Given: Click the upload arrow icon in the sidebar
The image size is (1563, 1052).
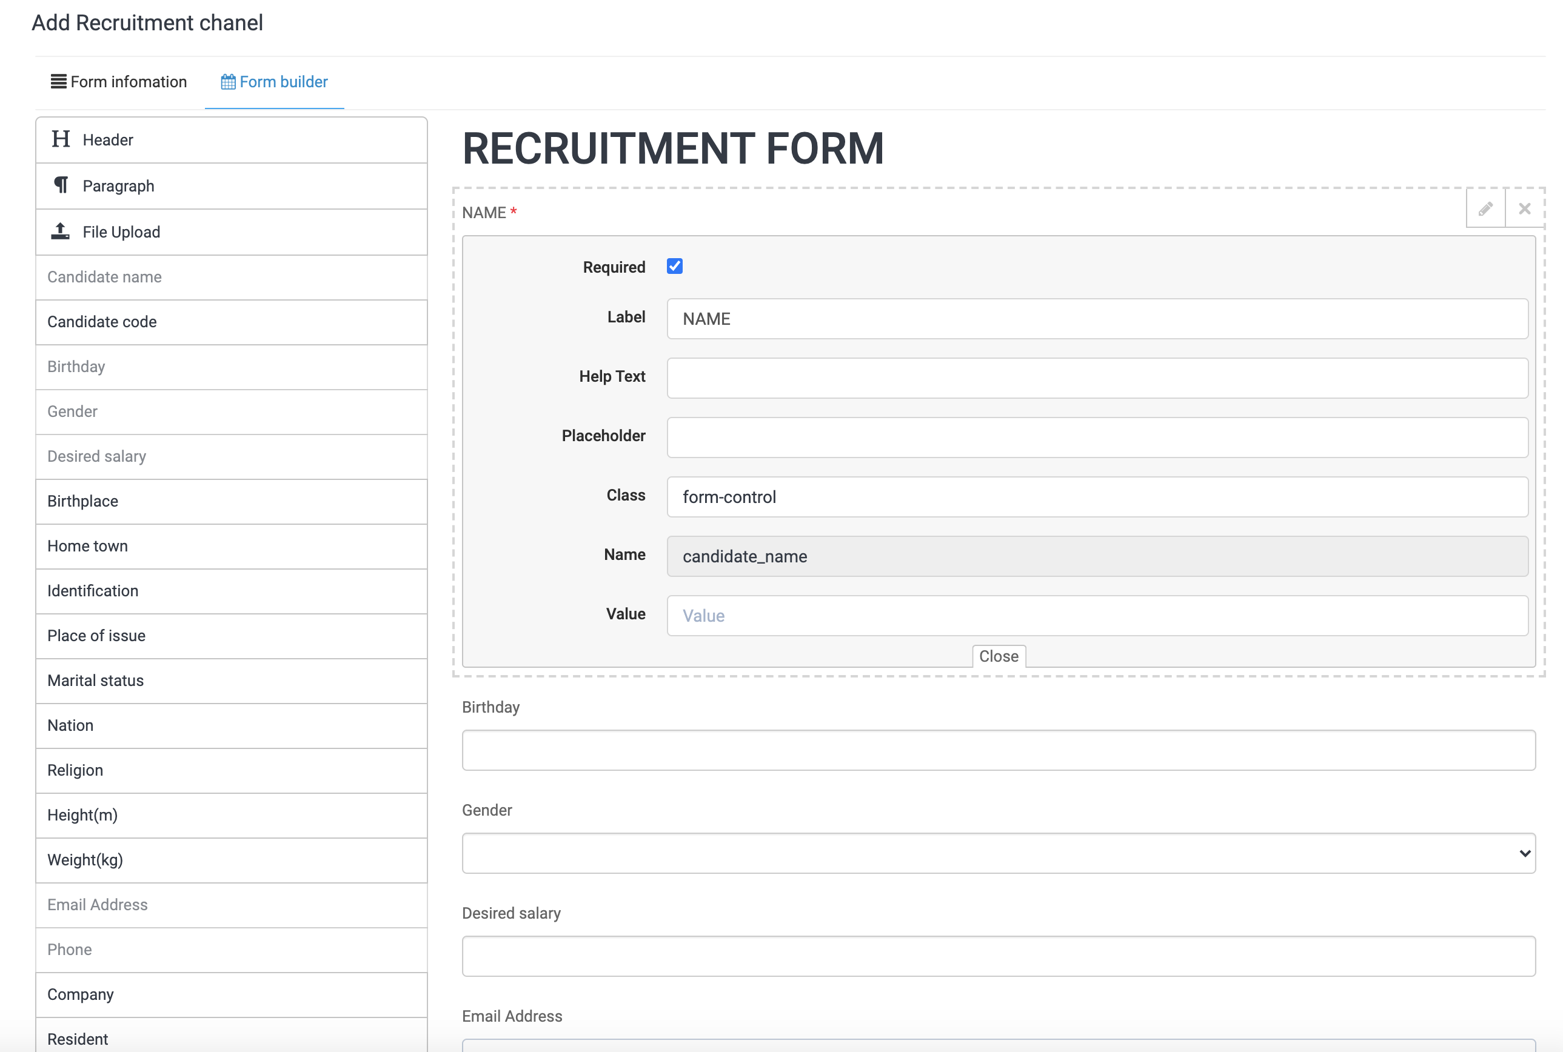Looking at the screenshot, I should coord(60,230).
